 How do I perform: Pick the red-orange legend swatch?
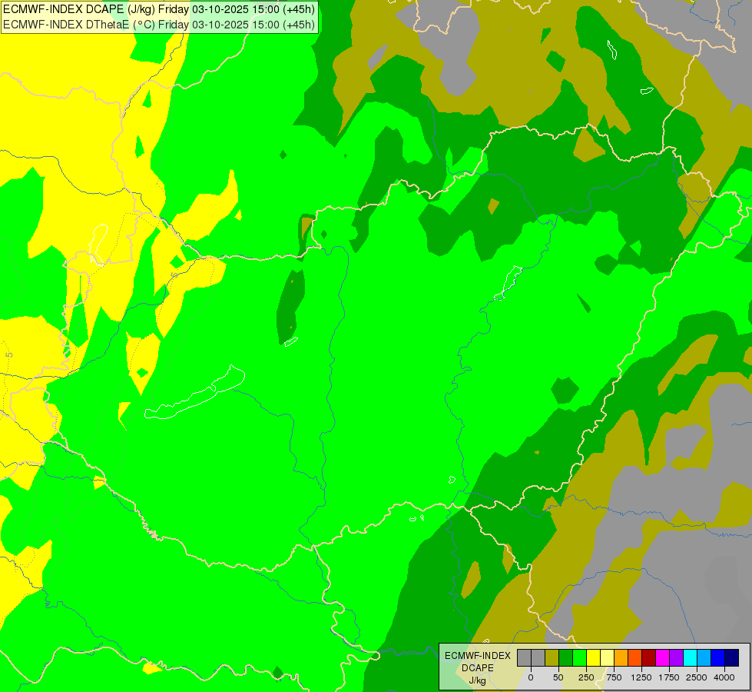pos(635,658)
